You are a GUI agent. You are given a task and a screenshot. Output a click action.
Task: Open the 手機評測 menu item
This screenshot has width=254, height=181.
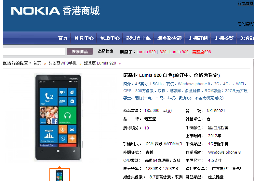coord(198,38)
